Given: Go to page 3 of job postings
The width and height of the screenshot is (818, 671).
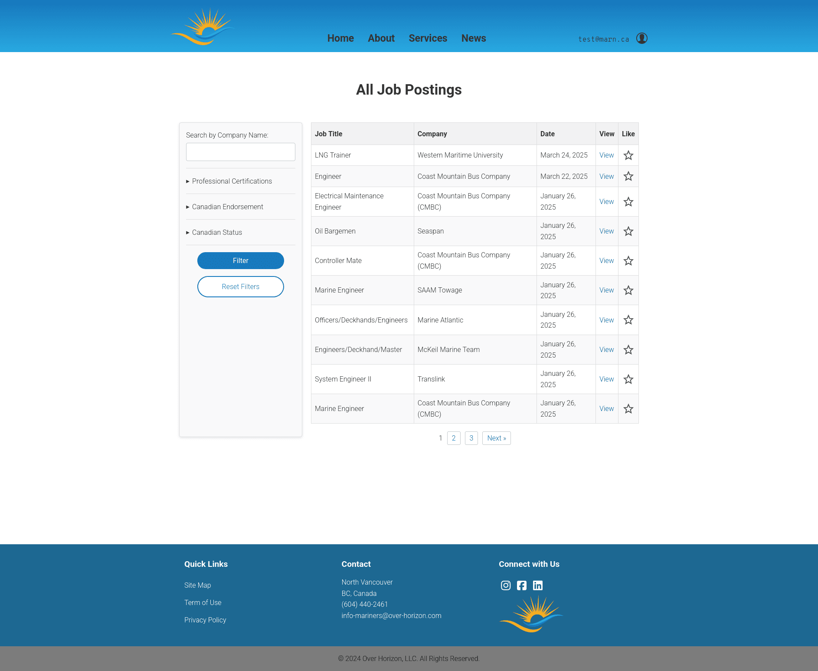Looking at the screenshot, I should pos(471,438).
